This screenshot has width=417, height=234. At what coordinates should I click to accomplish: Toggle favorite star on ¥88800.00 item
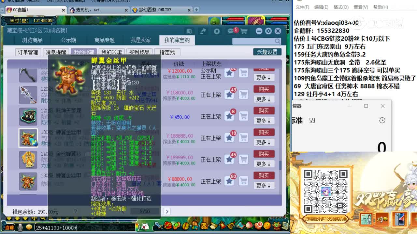click(229, 181)
